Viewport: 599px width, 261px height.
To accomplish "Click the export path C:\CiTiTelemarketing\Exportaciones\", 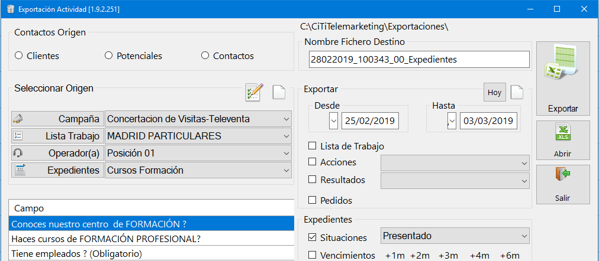I will pos(374,27).
